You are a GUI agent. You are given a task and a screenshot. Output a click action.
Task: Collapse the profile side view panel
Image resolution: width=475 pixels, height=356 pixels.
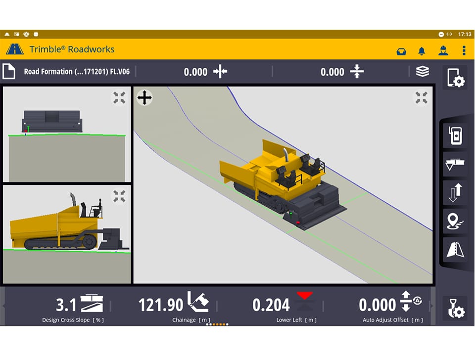(x=119, y=196)
